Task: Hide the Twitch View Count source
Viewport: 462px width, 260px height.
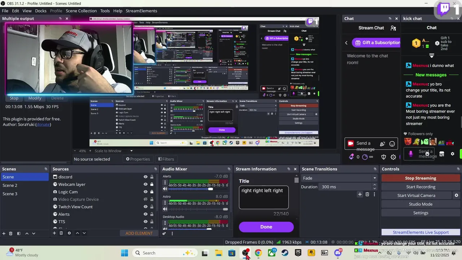Action: point(145,207)
